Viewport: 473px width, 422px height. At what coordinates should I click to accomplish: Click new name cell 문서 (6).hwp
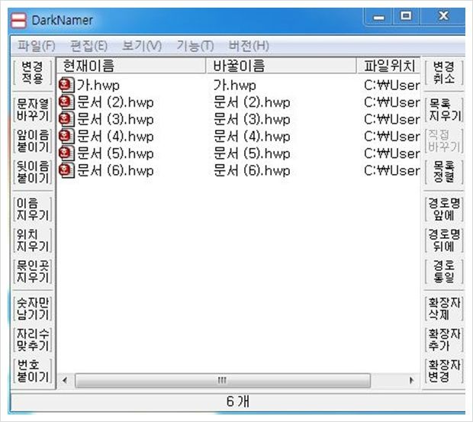coord(252,171)
